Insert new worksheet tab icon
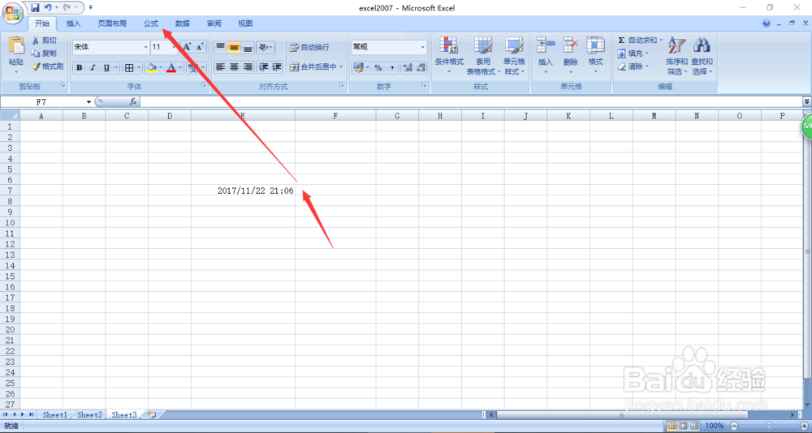Image resolution: width=812 pixels, height=433 pixels. tap(152, 415)
